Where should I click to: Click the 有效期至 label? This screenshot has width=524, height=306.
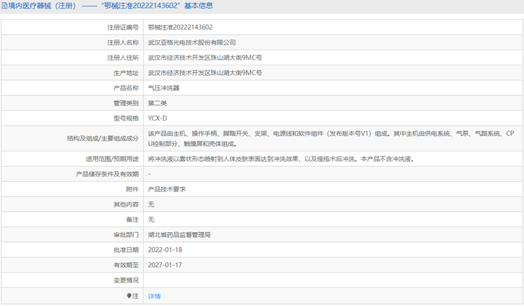(x=126, y=265)
